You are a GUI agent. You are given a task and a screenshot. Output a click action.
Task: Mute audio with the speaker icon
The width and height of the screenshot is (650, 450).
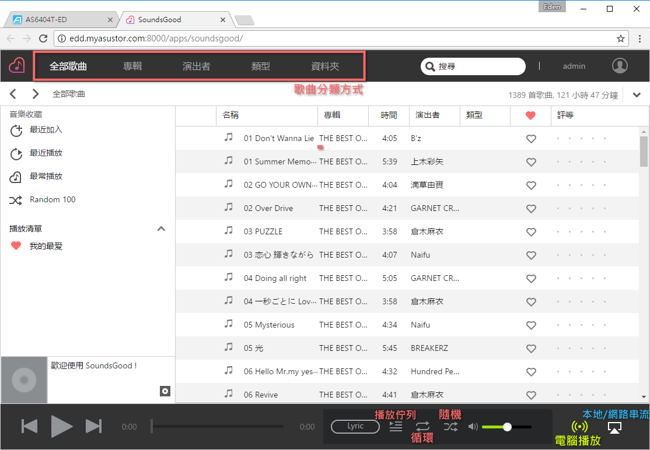[473, 427]
